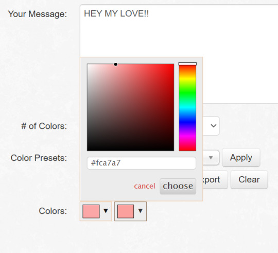Click the hue slider handle at top
278x253 pixels.
pos(187,64)
